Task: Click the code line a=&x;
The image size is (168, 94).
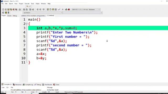Action: (x=41, y=54)
